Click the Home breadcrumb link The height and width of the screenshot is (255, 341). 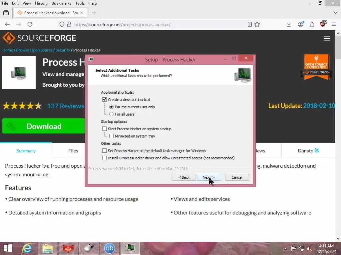(x=8, y=50)
